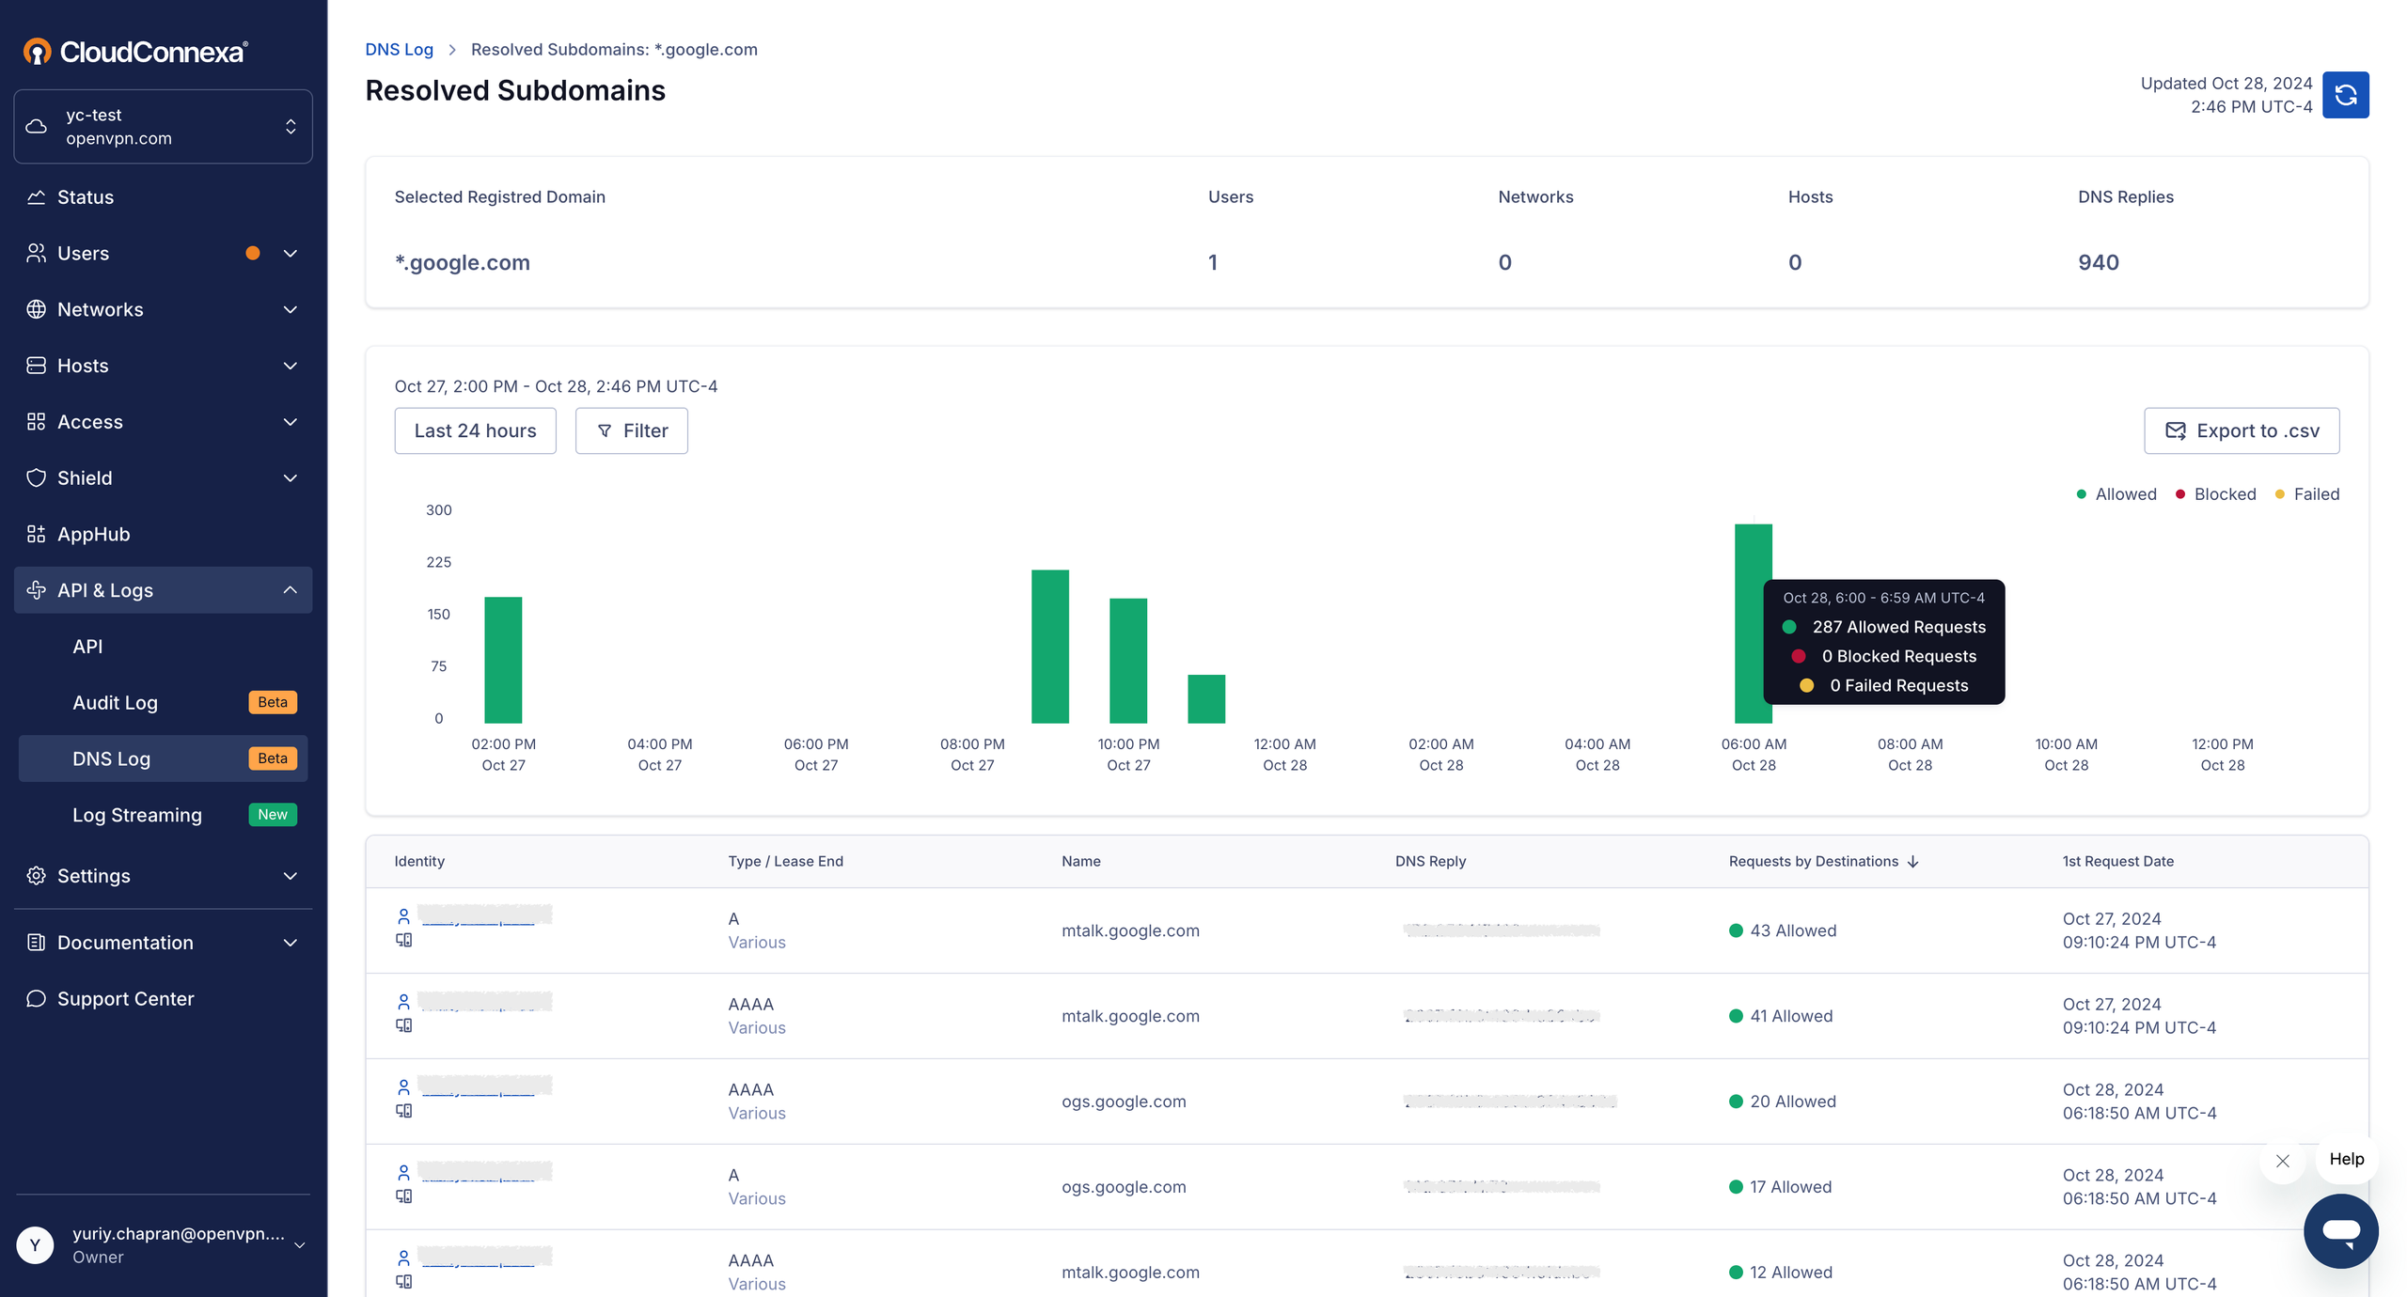Click the Identity column header
Image resolution: width=2407 pixels, height=1297 pixels.
[419, 862]
